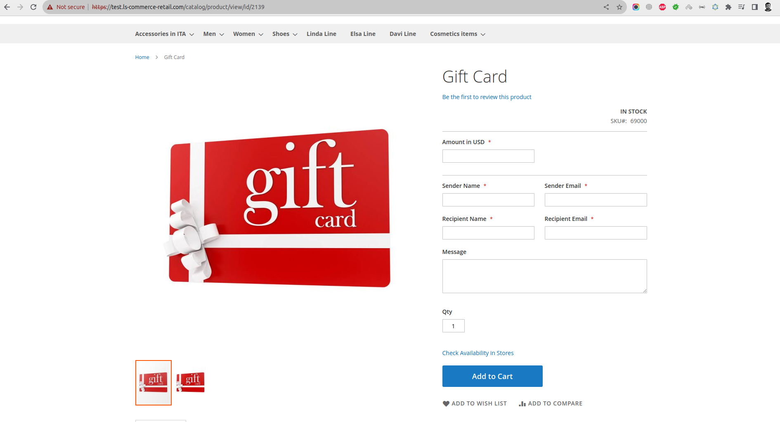The height and width of the screenshot is (422, 780).
Task: Open the Davi Line menu item
Action: [x=403, y=34]
